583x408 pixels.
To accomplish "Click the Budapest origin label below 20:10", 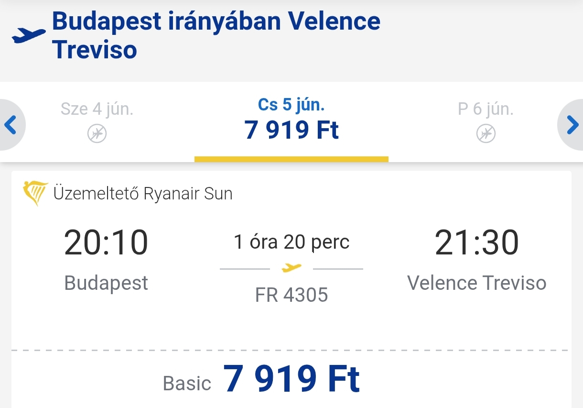I will coord(106,283).
